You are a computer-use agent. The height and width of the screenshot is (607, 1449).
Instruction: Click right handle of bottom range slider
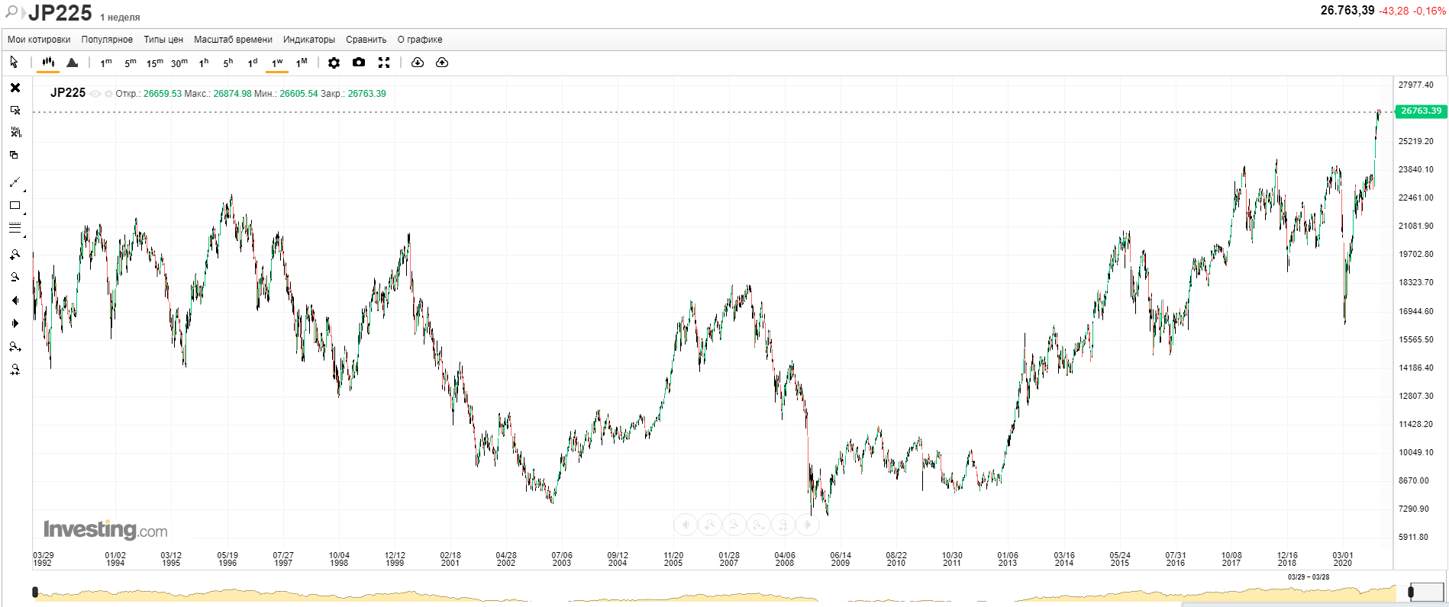pos(1410,592)
